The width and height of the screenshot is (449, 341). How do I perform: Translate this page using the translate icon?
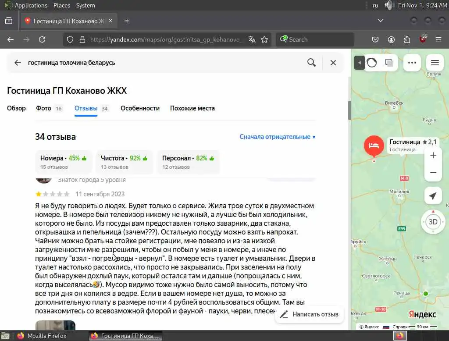pyautogui.click(x=252, y=39)
